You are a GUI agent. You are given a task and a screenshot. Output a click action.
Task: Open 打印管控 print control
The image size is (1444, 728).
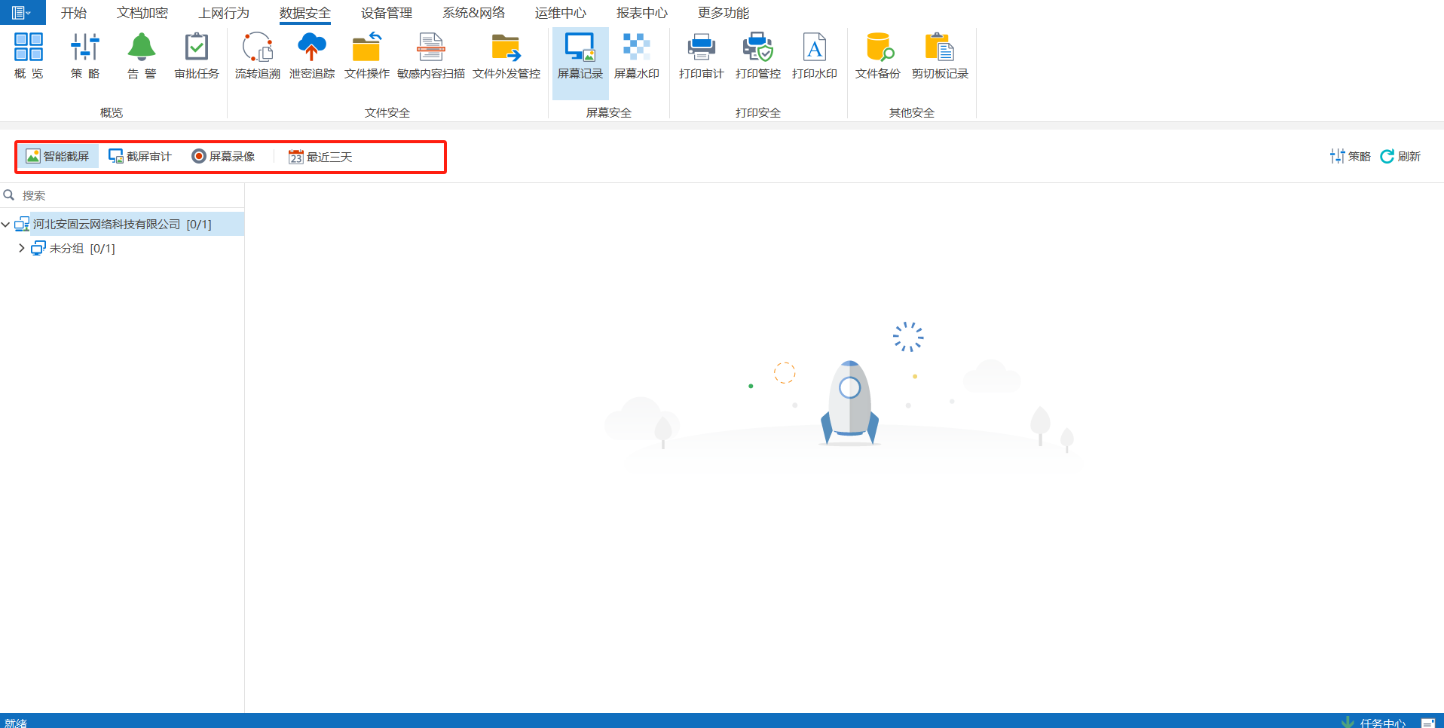tap(758, 56)
